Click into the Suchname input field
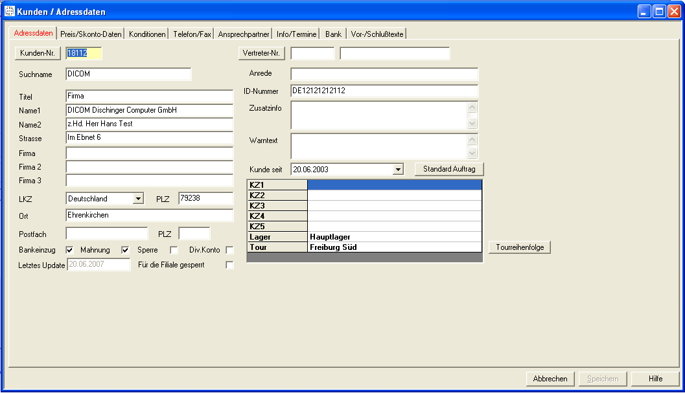The width and height of the screenshot is (685, 393). click(128, 74)
